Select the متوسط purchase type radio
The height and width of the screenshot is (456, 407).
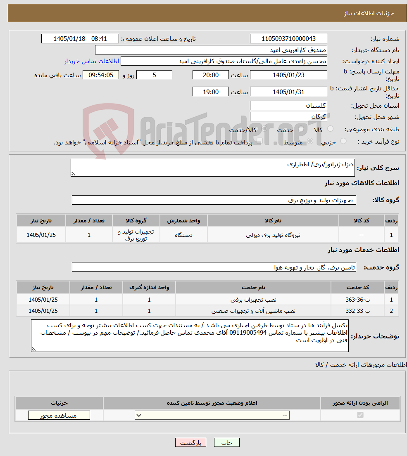click(x=310, y=141)
